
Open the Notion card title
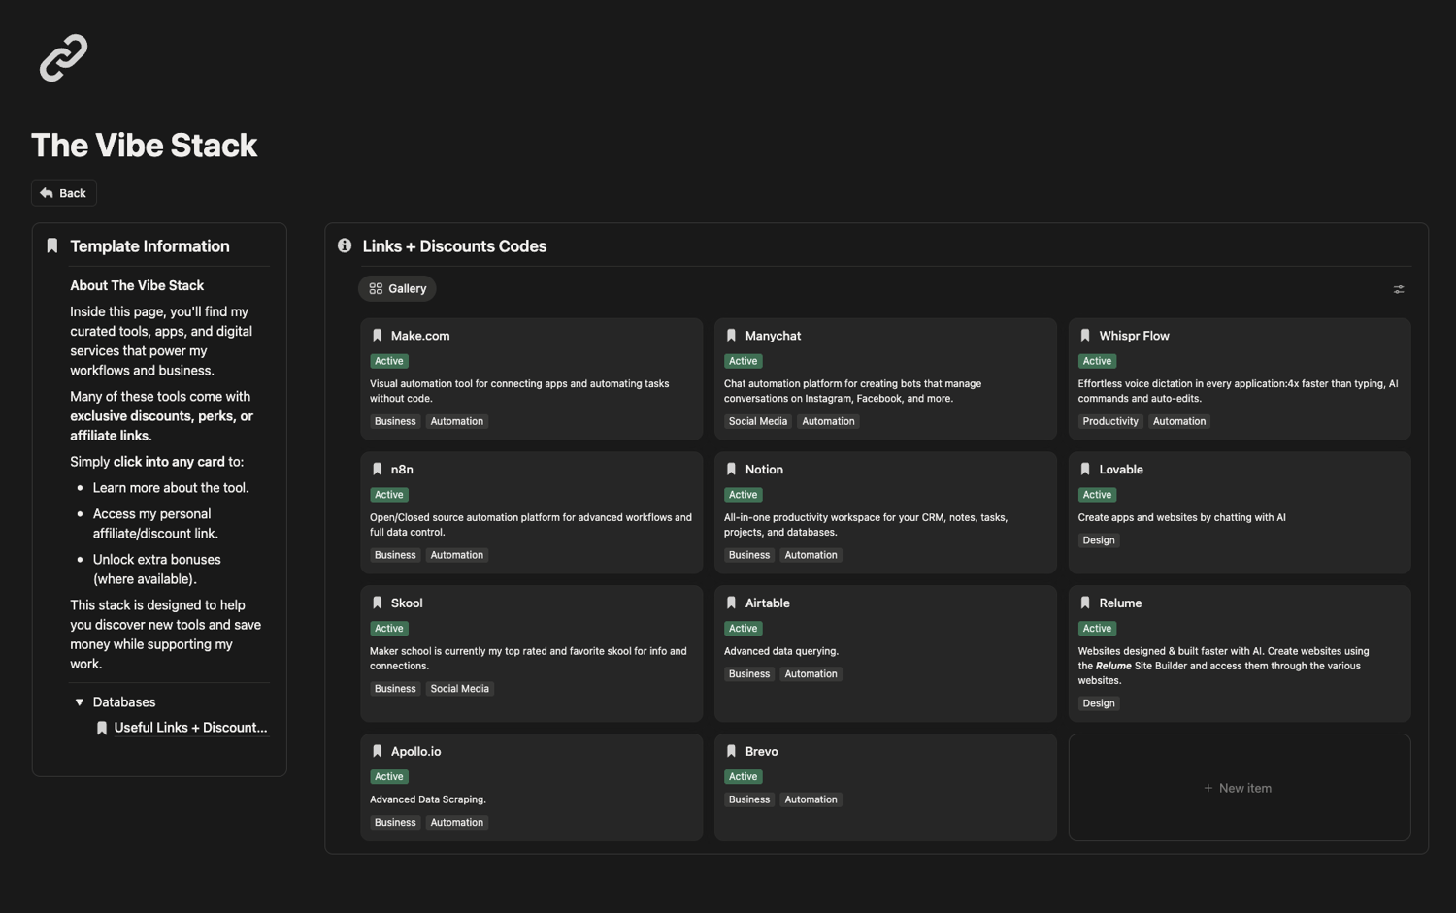pos(764,470)
